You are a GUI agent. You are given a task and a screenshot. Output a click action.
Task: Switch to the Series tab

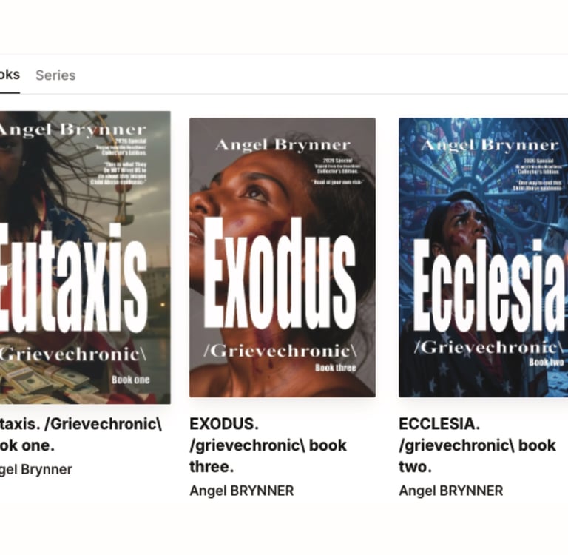click(x=55, y=75)
